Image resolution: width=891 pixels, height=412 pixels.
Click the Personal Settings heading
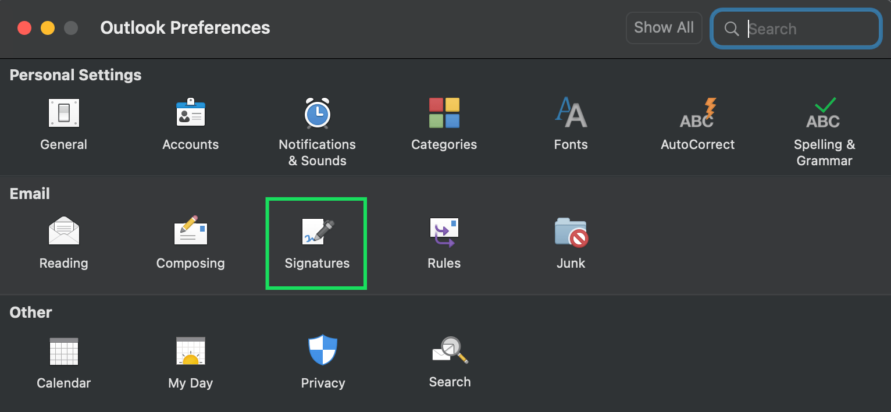tap(75, 74)
